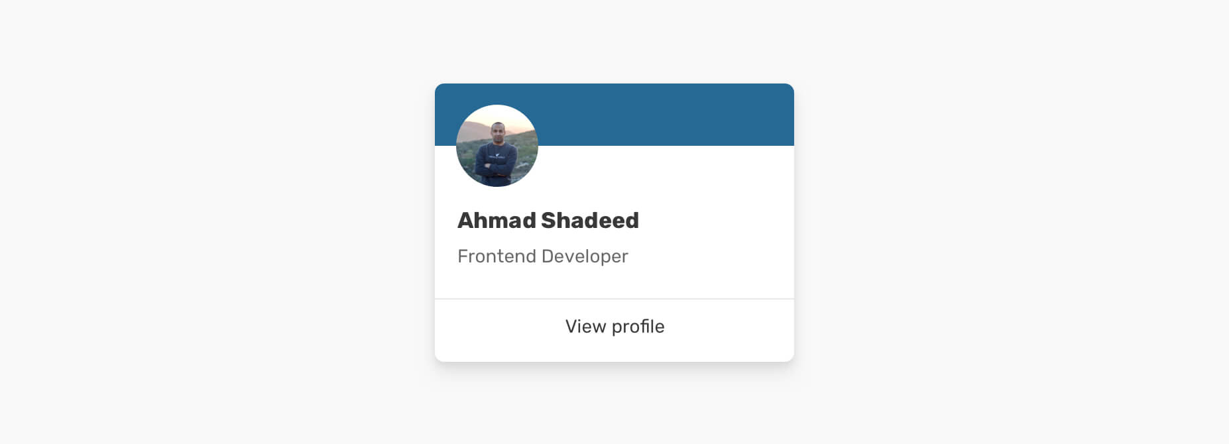This screenshot has width=1229, height=444.
Task: Click the word "Frontend" in the subtitle
Action: point(497,256)
